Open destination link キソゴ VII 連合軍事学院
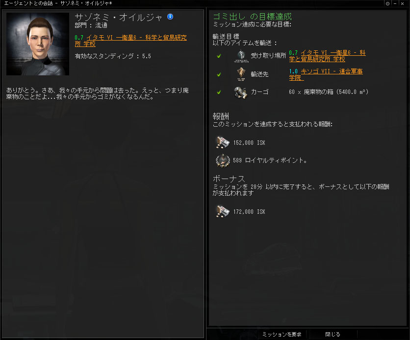 click(x=326, y=74)
